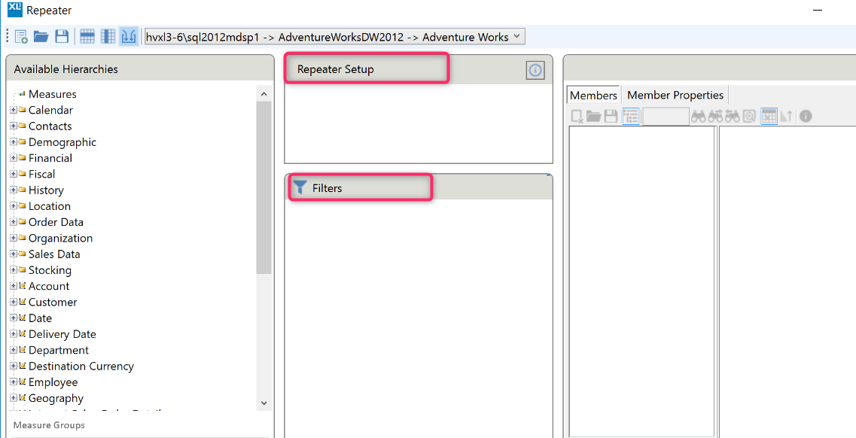Click the column-layout grid icon in toolbar
Screen dimensions: 856x438
[108, 37]
